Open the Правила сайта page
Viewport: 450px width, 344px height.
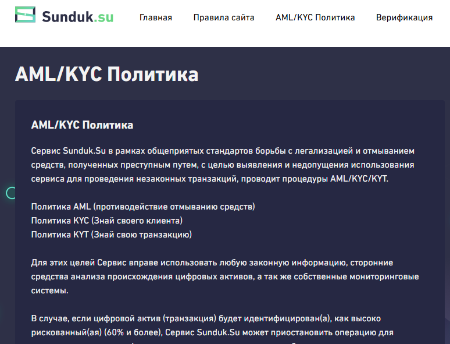(x=224, y=17)
